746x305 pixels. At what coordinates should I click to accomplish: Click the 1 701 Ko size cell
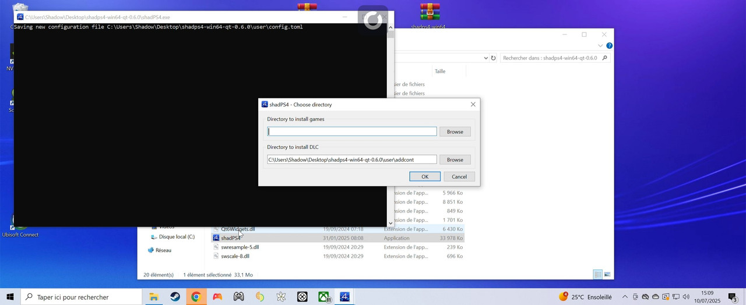[x=453, y=220]
